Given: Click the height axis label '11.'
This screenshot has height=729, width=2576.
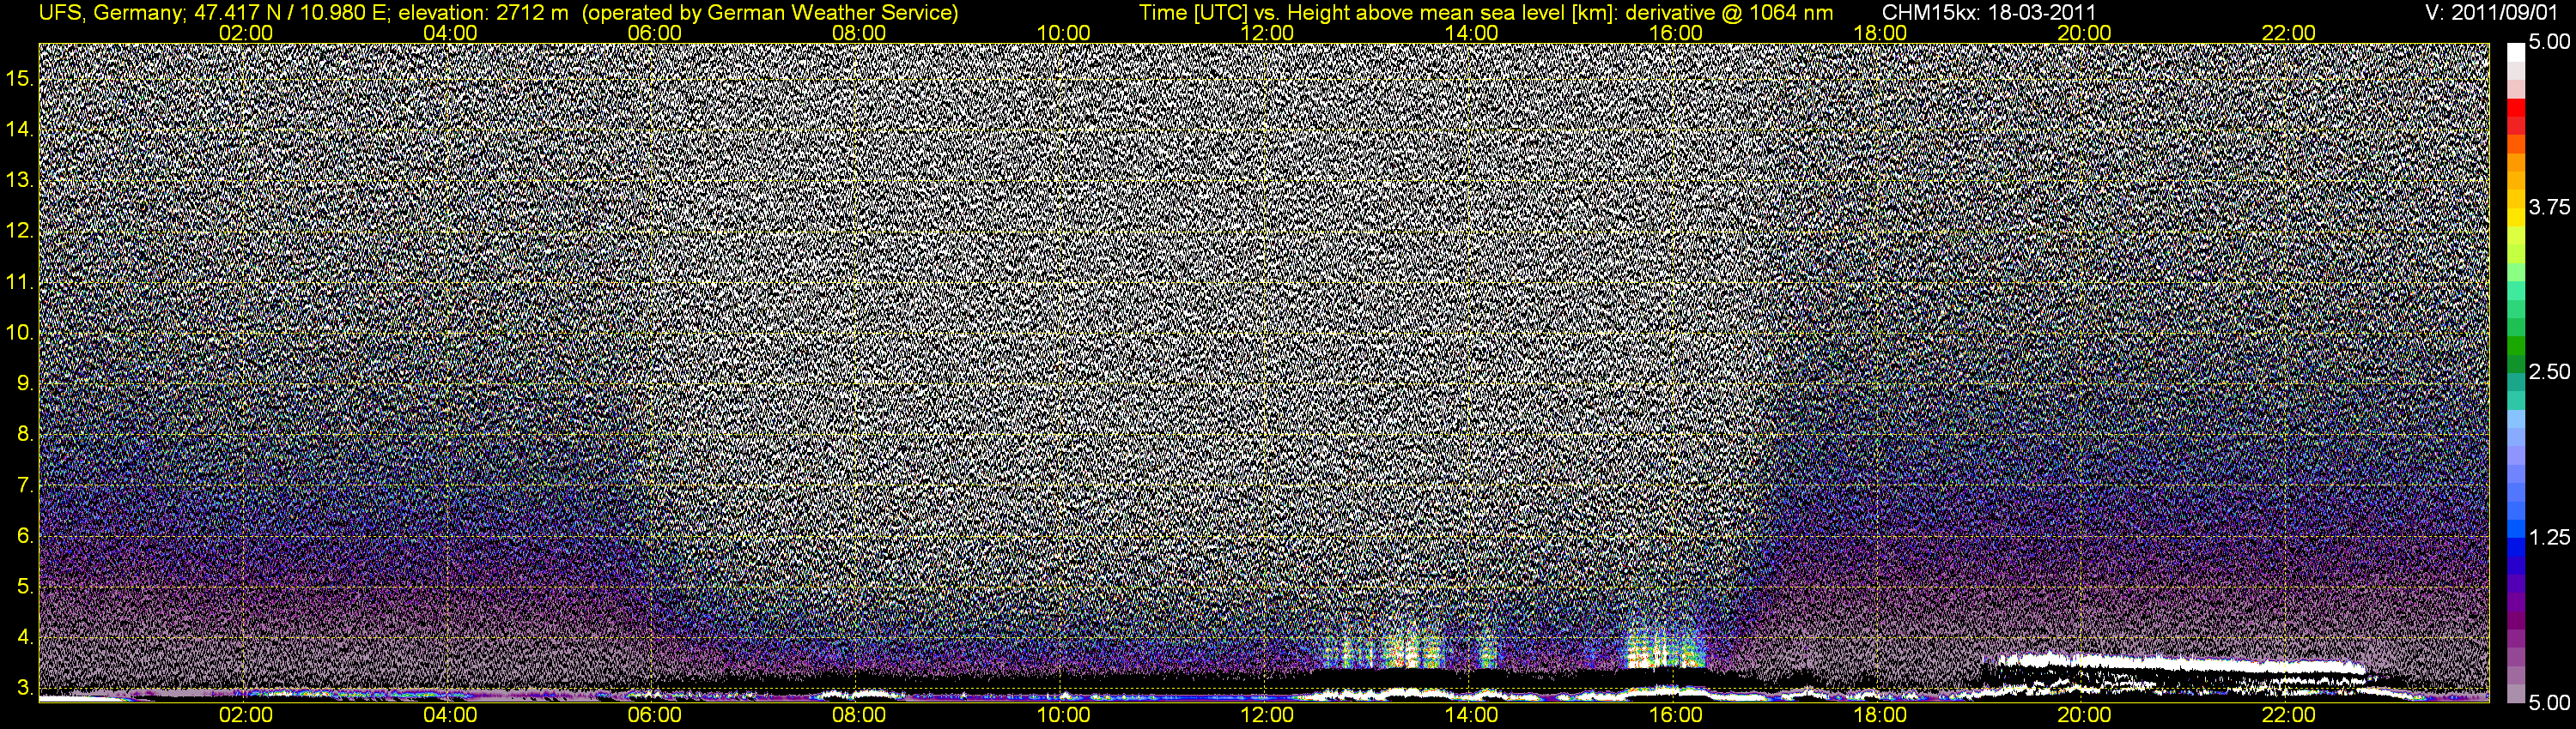Looking at the screenshot, I should tap(20, 281).
